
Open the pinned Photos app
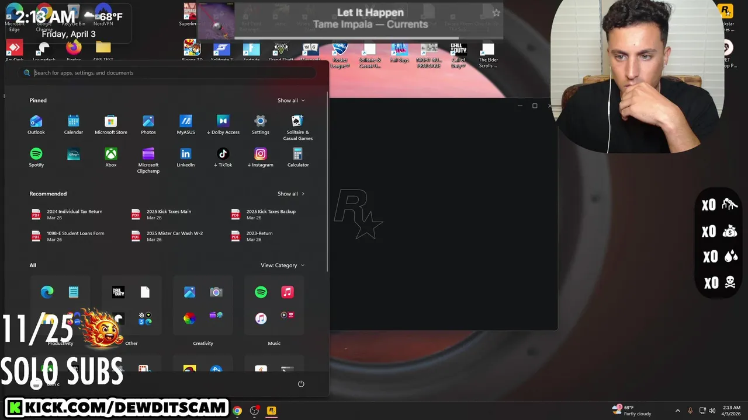click(x=148, y=125)
